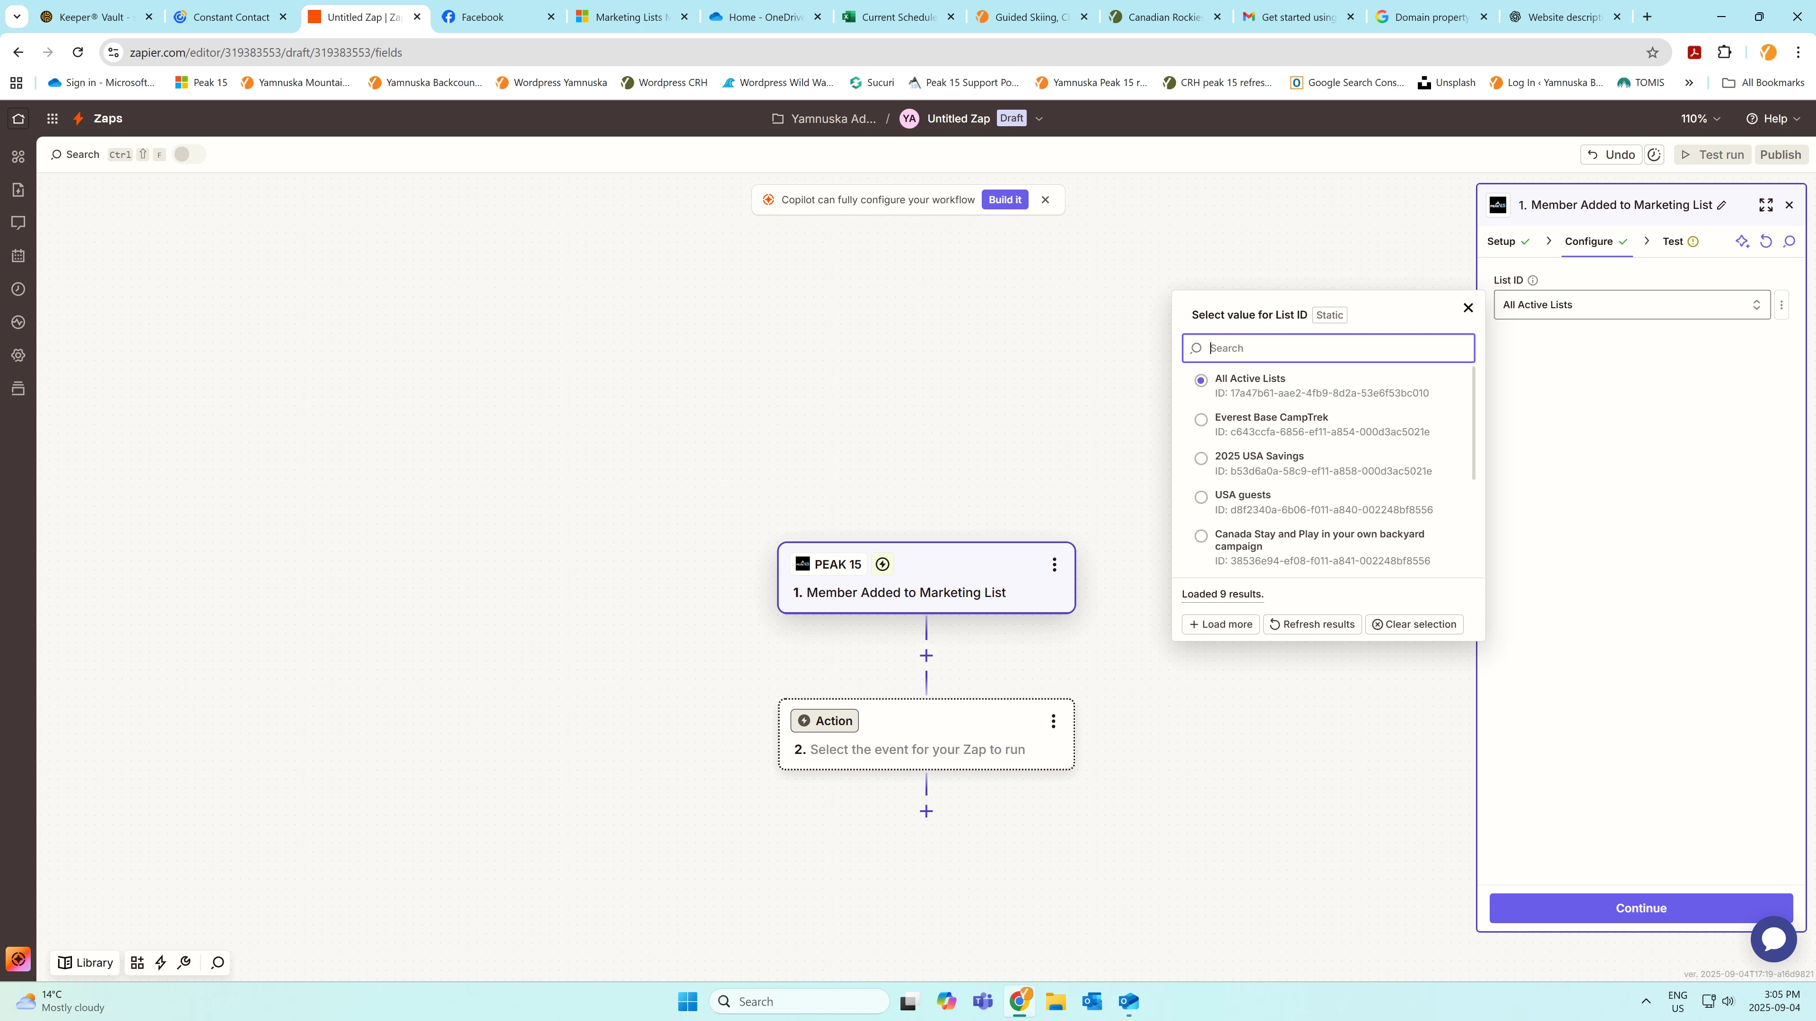Click the search icon in step panel header
The image size is (1816, 1021).
coord(1789,242)
